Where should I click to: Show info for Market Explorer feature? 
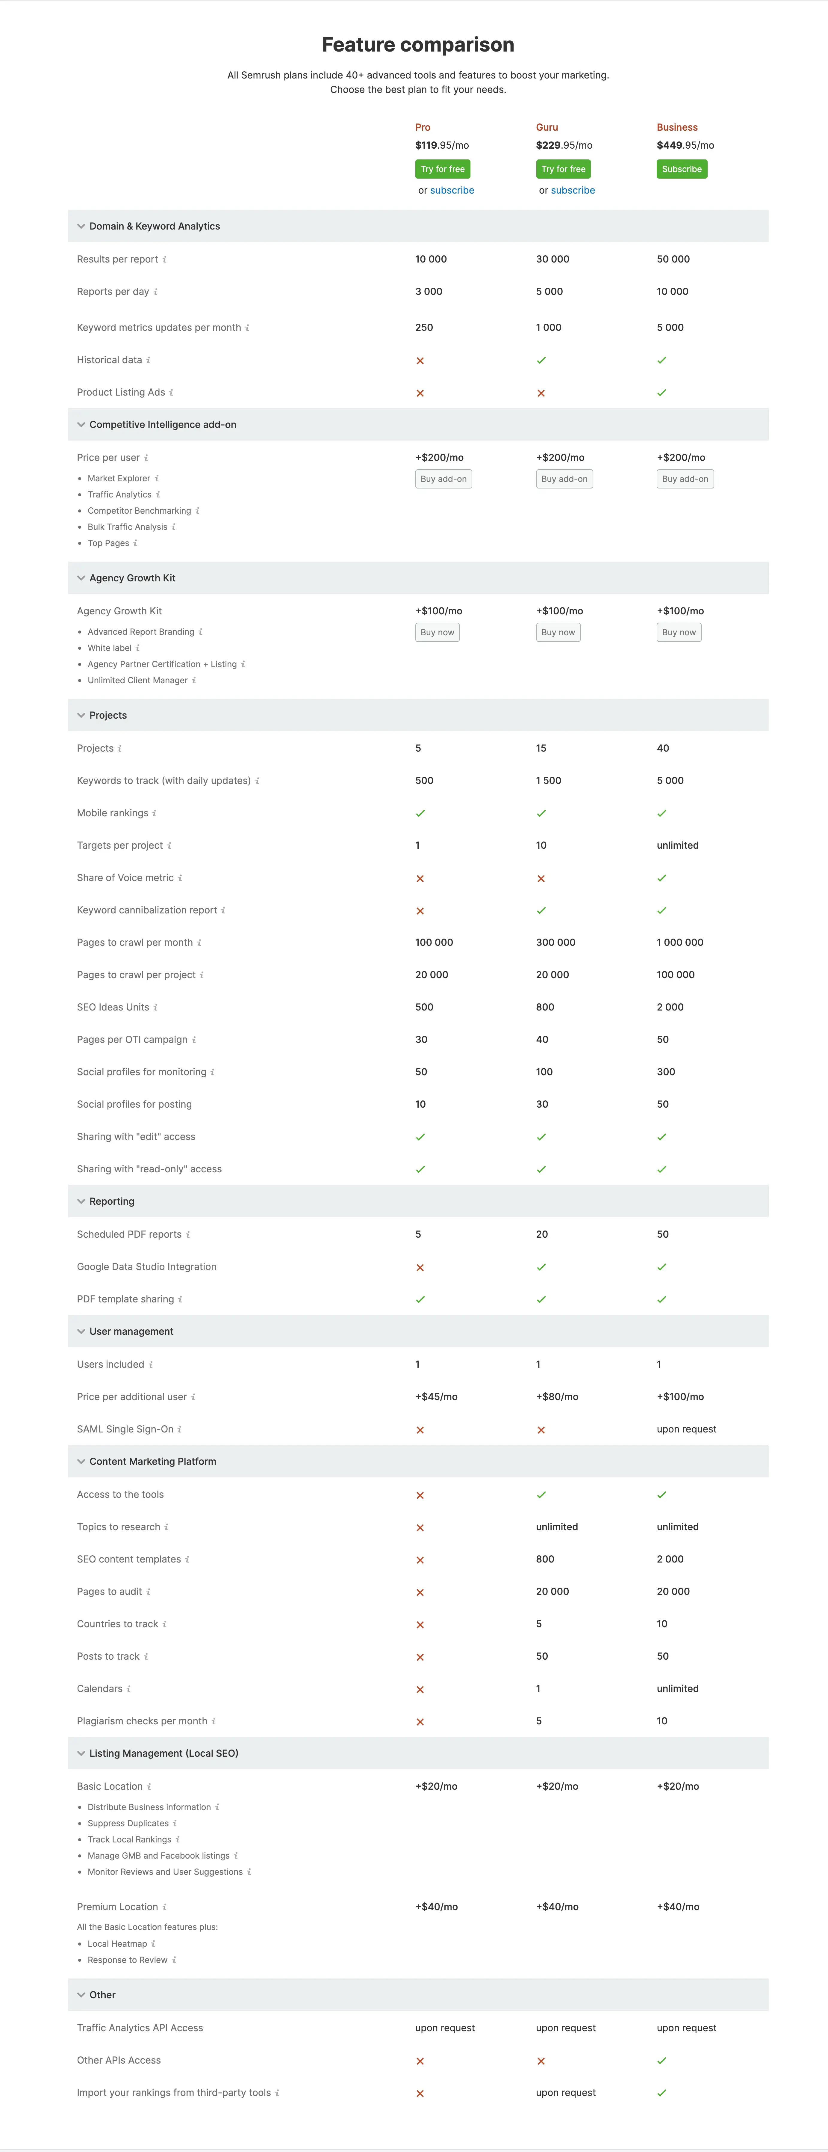(159, 478)
